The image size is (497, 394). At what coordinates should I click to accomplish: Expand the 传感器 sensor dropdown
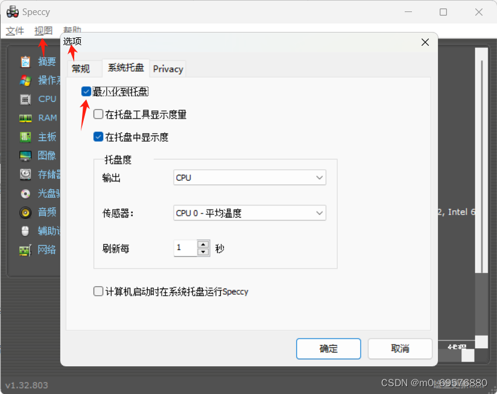[250, 213]
